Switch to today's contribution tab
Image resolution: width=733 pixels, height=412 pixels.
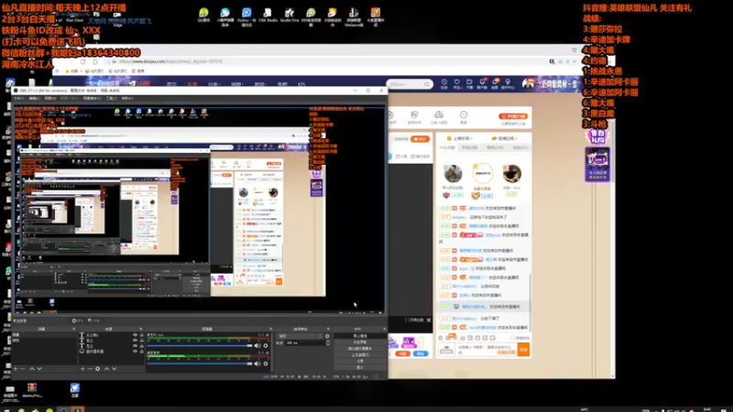tap(447, 147)
